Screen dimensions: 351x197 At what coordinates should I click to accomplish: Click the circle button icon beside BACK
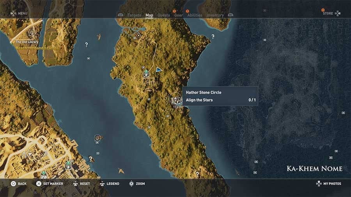coord(13,184)
